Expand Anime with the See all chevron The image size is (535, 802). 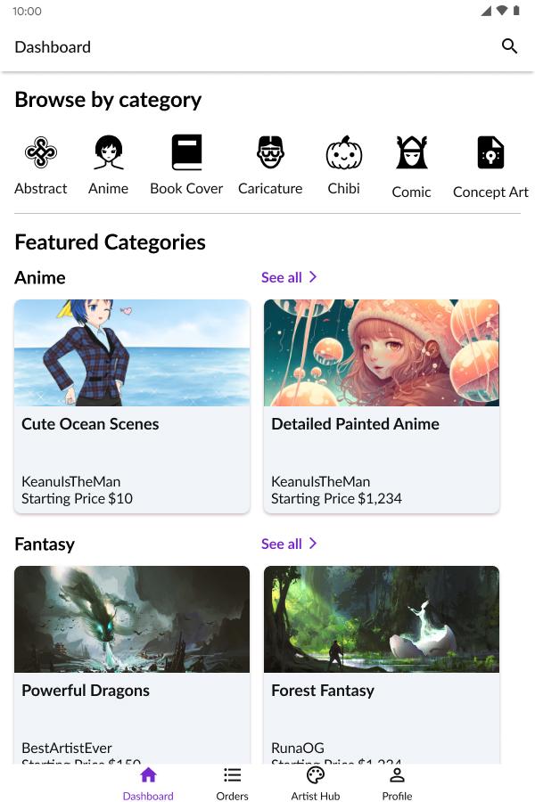[313, 277]
